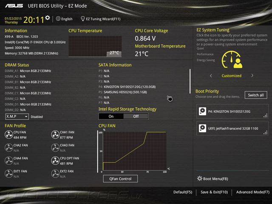This screenshot has height=204, width=272.
Task: Click the CPU OPT FAN fan icon
Action: click(x=55, y=161)
